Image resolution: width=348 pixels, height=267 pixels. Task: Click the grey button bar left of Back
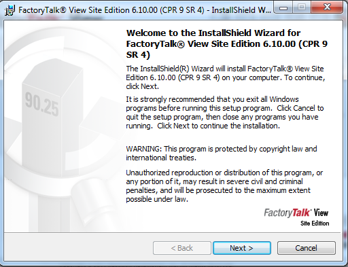click(78, 248)
